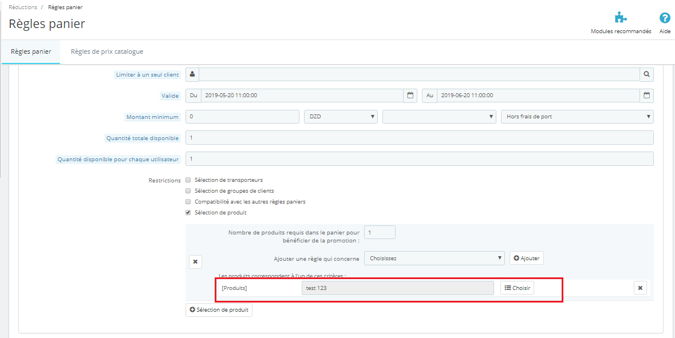This screenshot has width=675, height=338.
Task: Click the Règles panier page heading
Action: (x=47, y=24)
